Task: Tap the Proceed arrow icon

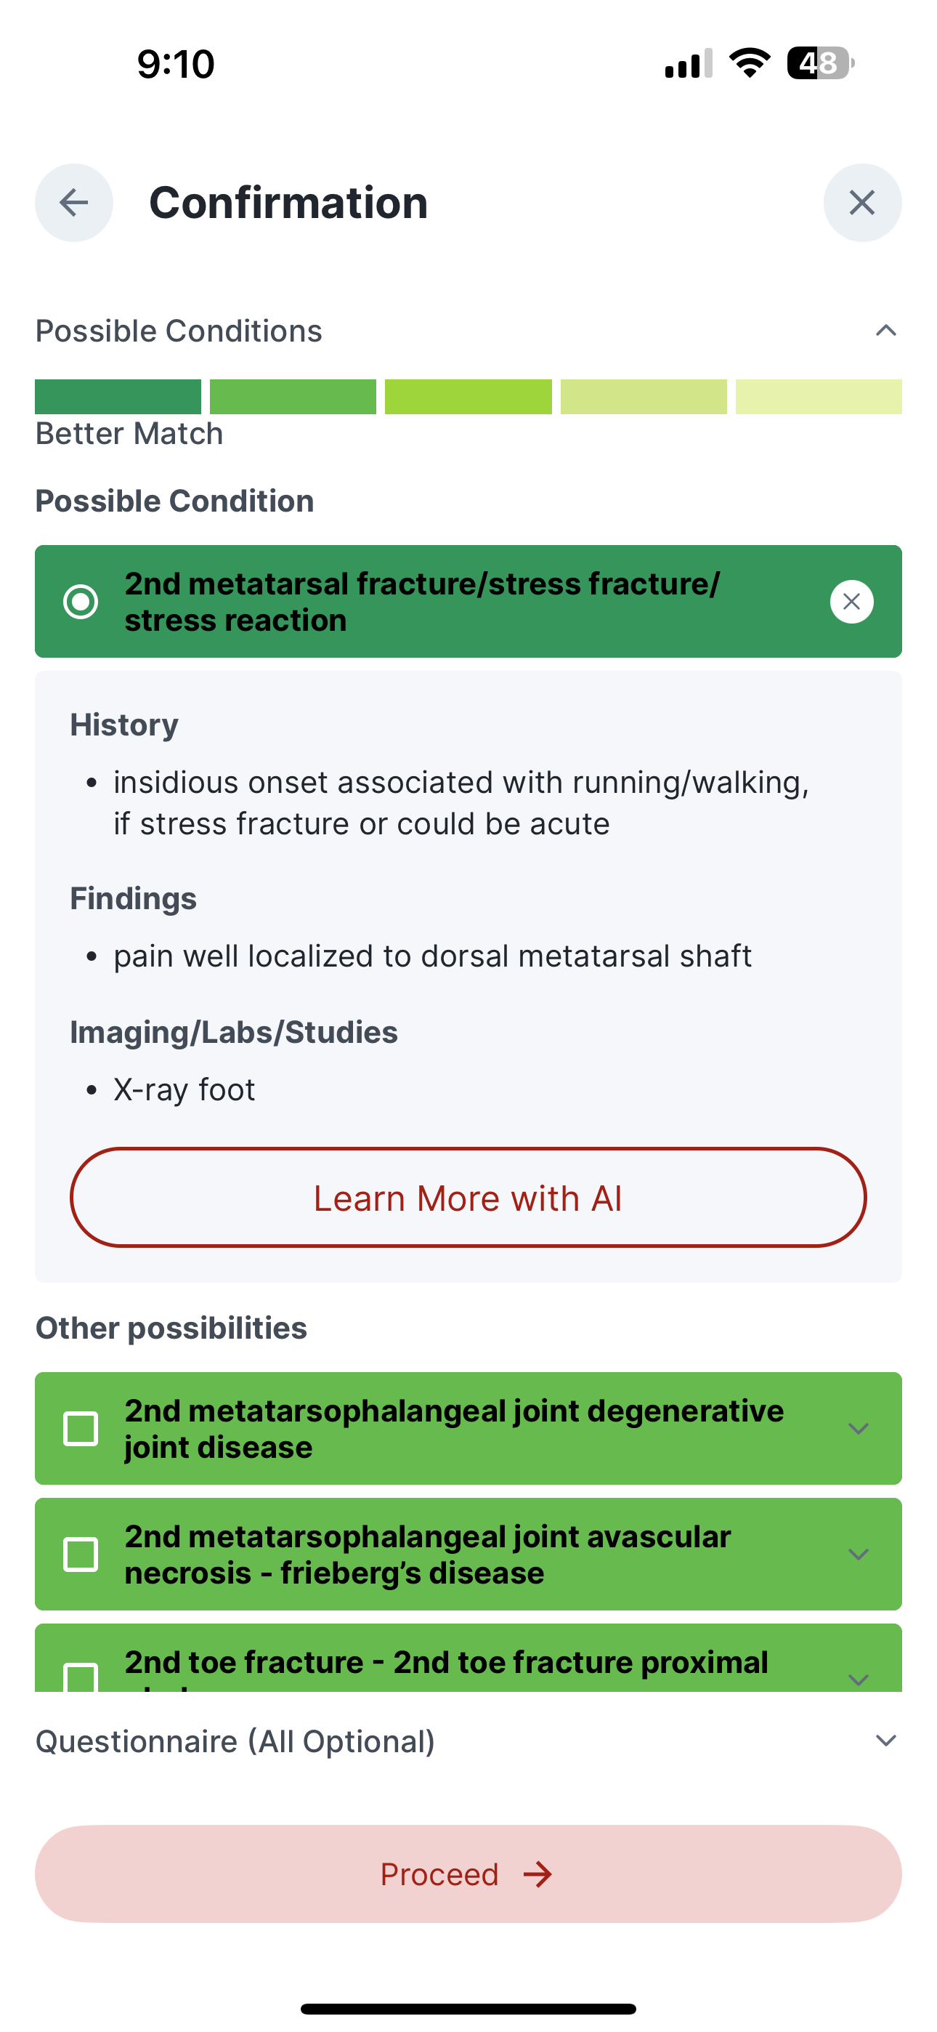Action: [x=540, y=1875]
